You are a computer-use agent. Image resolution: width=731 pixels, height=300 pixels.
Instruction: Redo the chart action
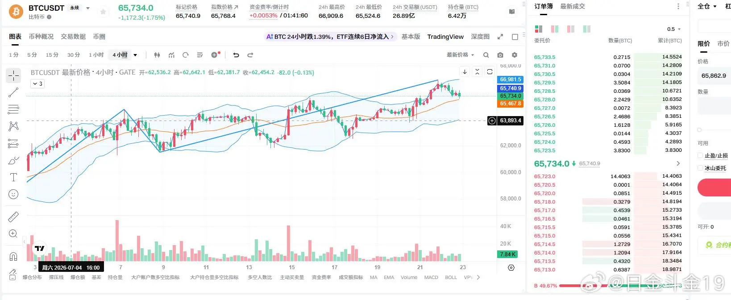pyautogui.click(x=250, y=55)
